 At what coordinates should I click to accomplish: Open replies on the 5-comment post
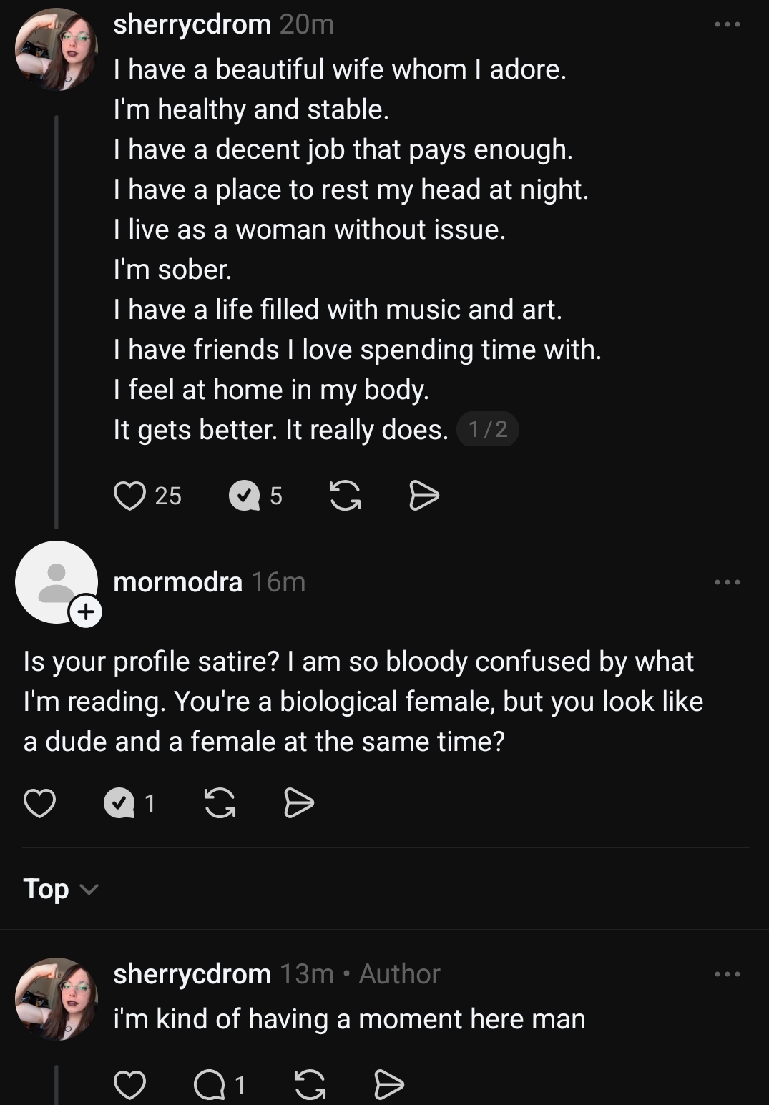pyautogui.click(x=245, y=495)
